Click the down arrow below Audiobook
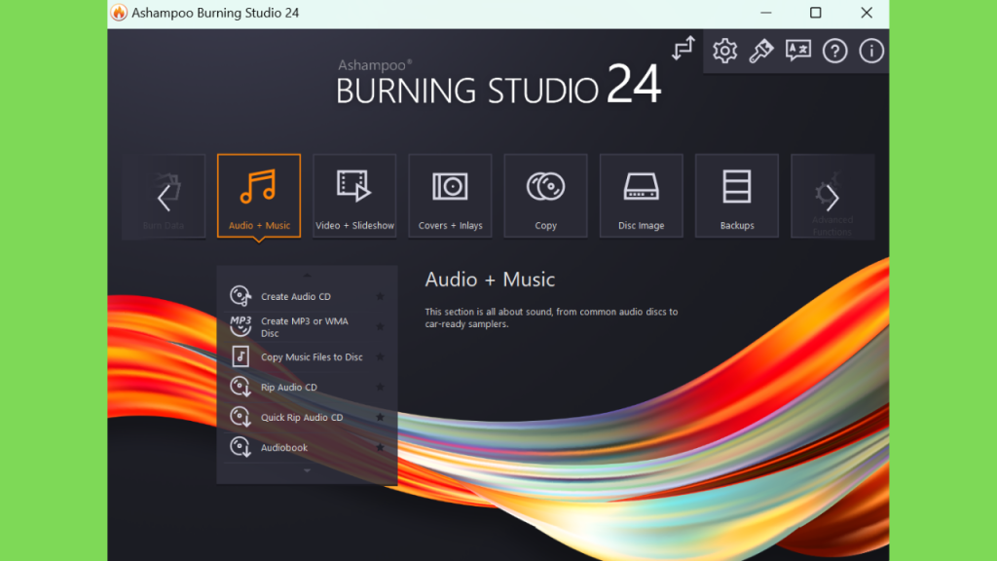 pyautogui.click(x=307, y=470)
